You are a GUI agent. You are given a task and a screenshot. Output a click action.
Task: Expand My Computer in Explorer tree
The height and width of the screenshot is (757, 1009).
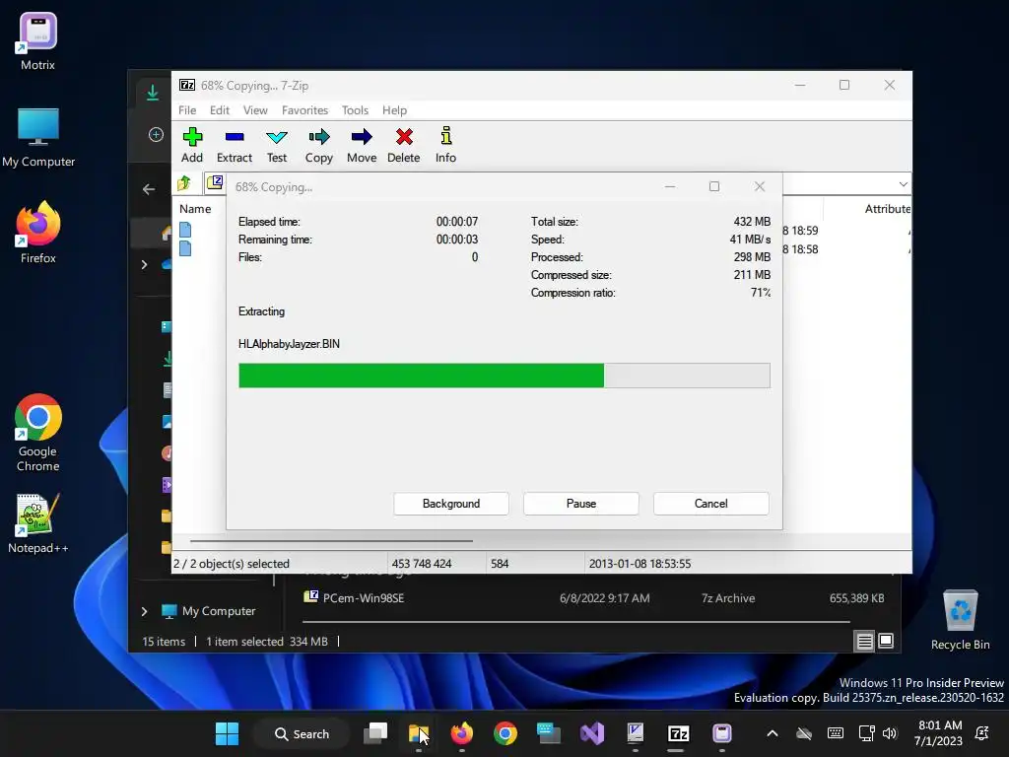tap(144, 611)
